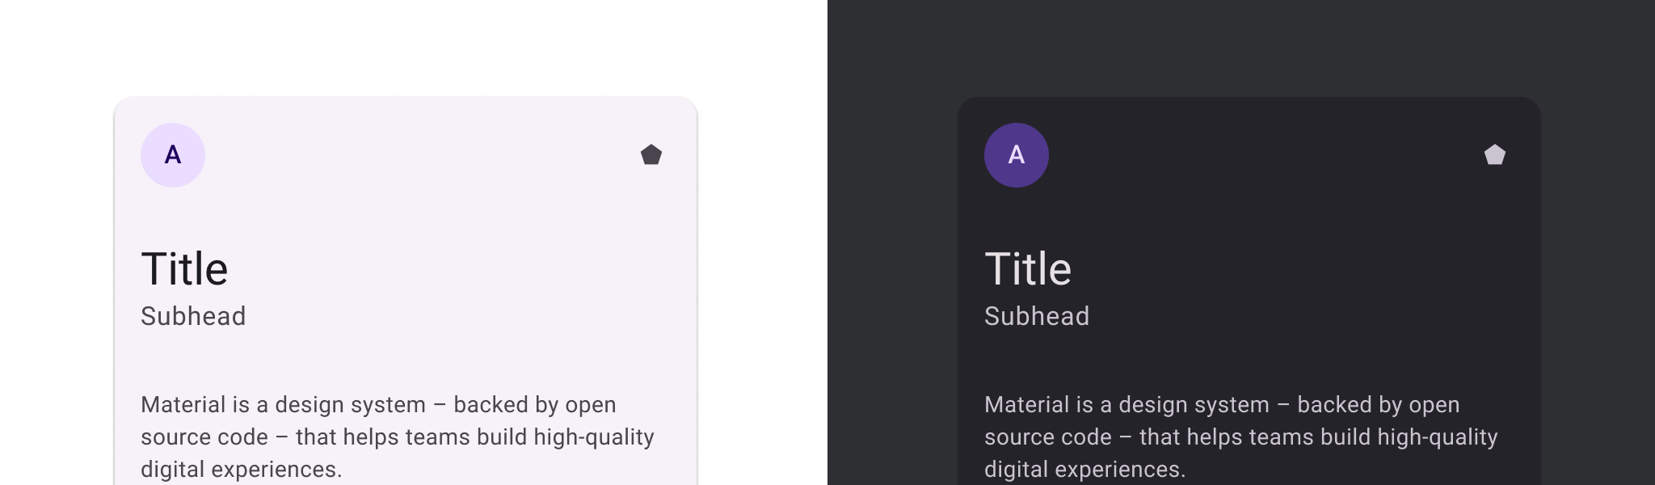Select 'Subhead' text on the light card
This screenshot has width=1655, height=485.
(x=193, y=316)
